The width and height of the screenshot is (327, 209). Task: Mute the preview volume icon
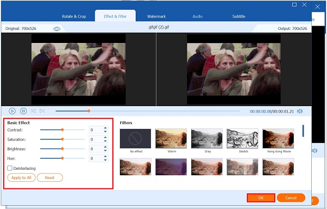(300, 112)
